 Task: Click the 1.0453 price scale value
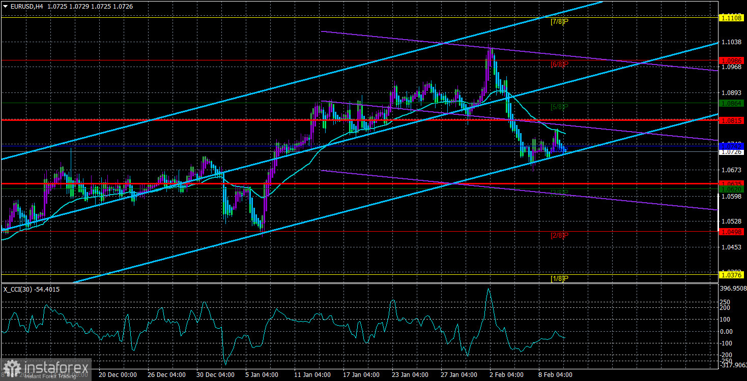pyautogui.click(x=731, y=247)
